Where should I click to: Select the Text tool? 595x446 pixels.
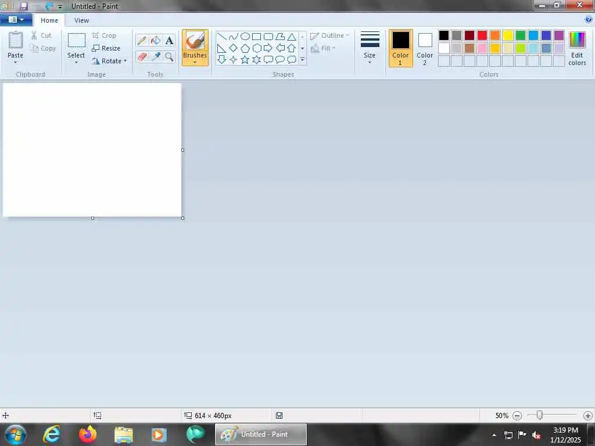click(169, 40)
